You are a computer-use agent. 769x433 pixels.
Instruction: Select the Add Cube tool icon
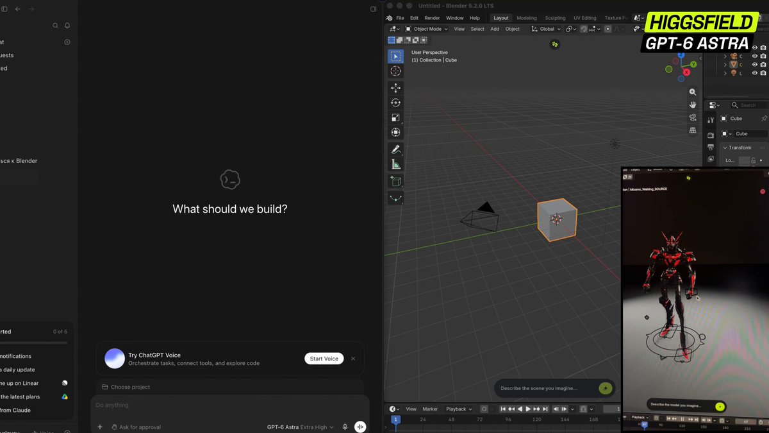coord(396,182)
